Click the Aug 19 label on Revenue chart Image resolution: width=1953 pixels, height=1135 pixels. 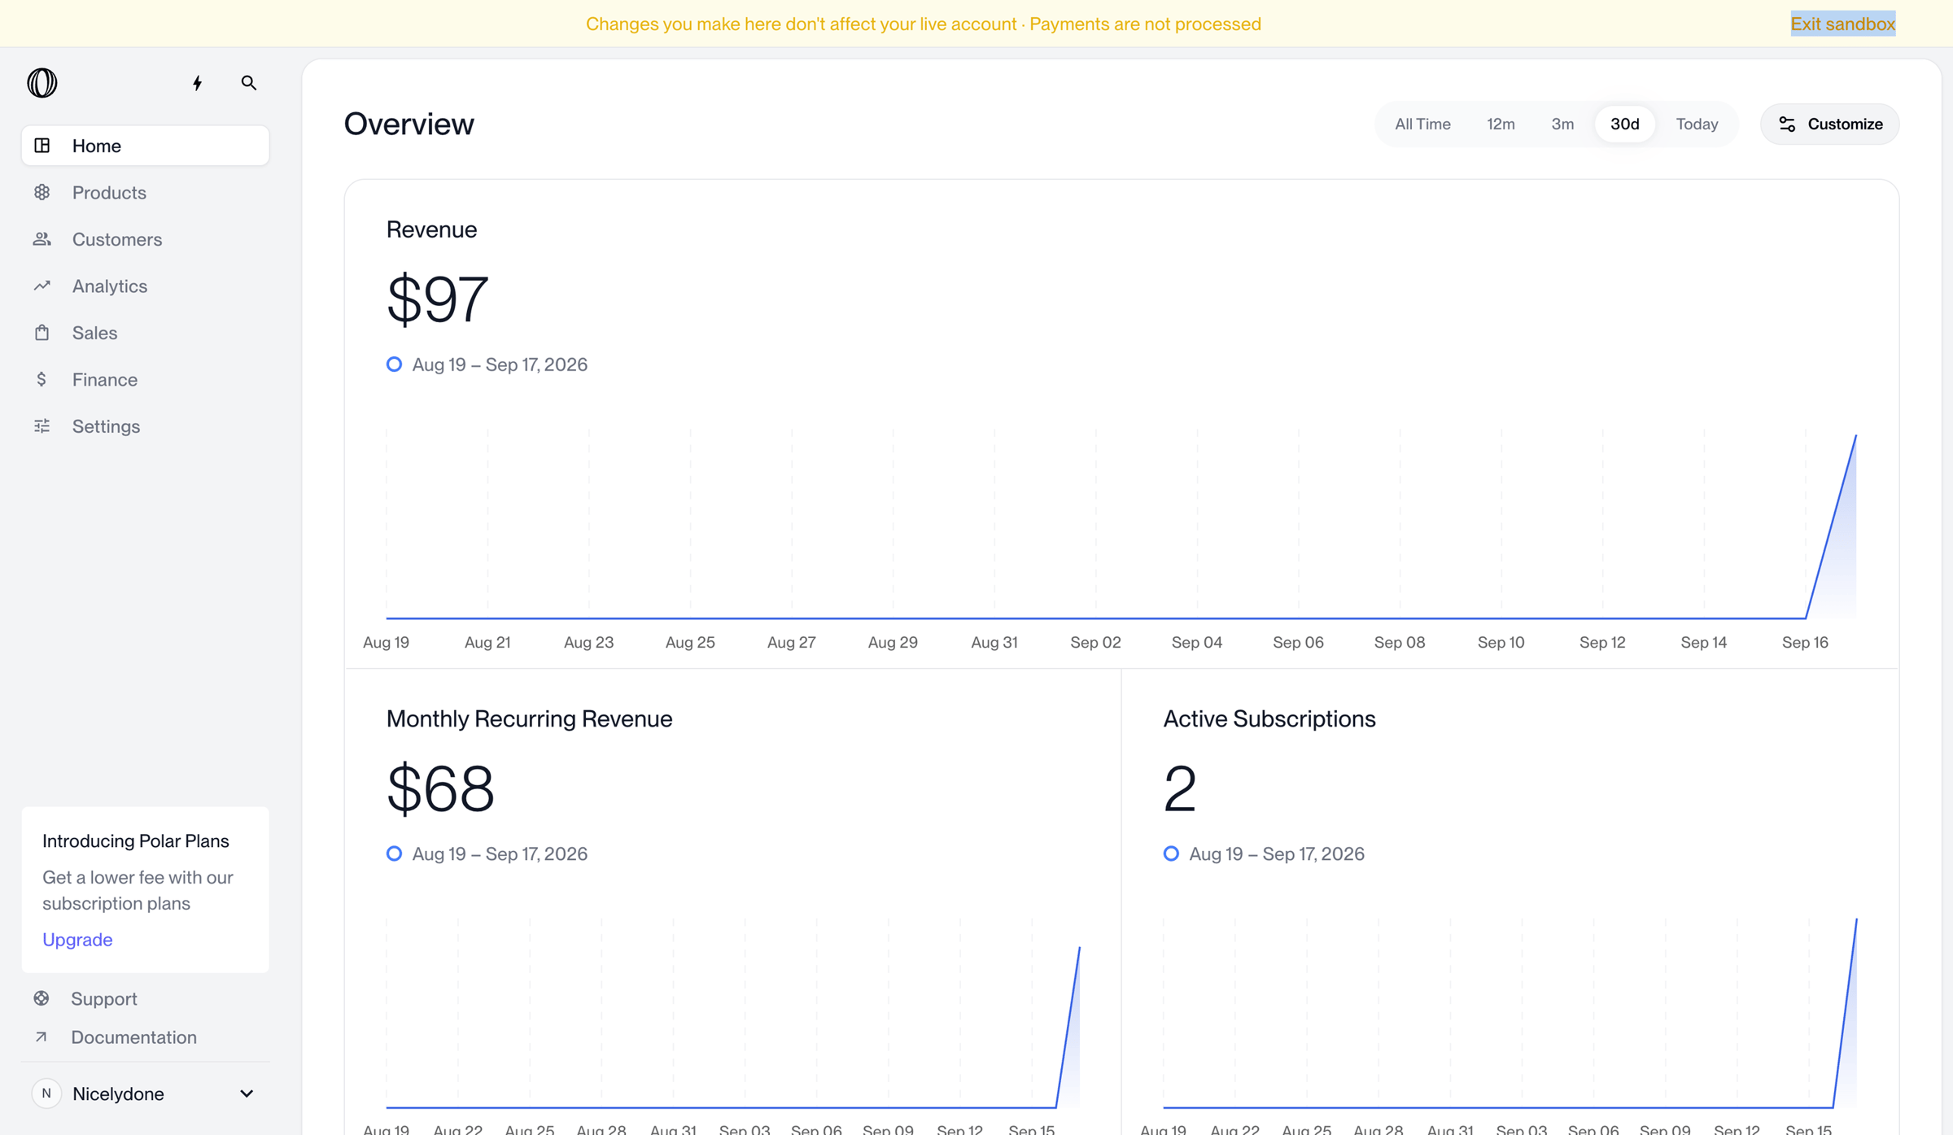click(386, 642)
